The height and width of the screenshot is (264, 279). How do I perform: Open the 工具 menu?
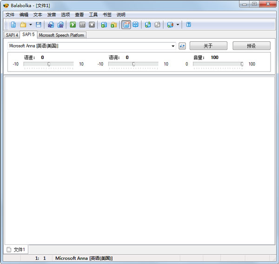pos(93,14)
